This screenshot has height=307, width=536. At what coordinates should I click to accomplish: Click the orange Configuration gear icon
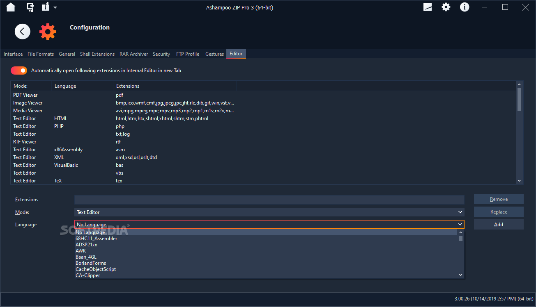(x=48, y=32)
